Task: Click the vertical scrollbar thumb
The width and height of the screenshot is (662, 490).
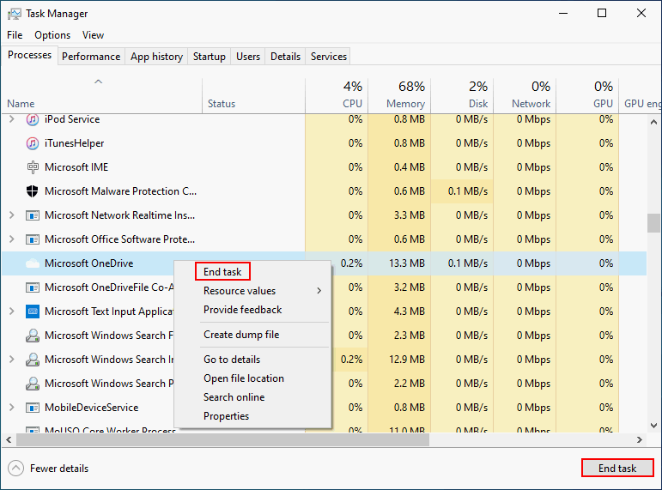Action: click(653, 223)
